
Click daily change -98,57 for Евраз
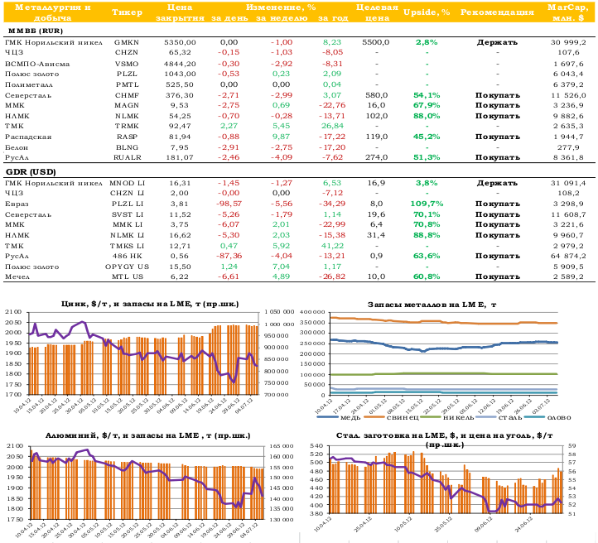click(x=229, y=204)
